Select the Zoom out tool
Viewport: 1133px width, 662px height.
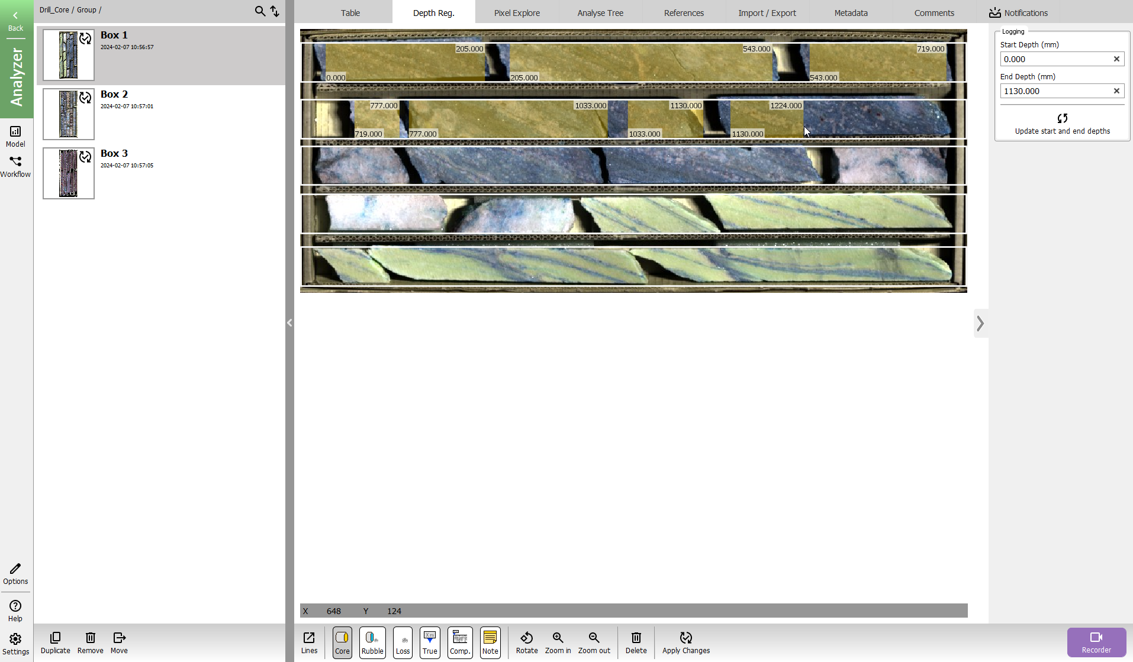594,642
